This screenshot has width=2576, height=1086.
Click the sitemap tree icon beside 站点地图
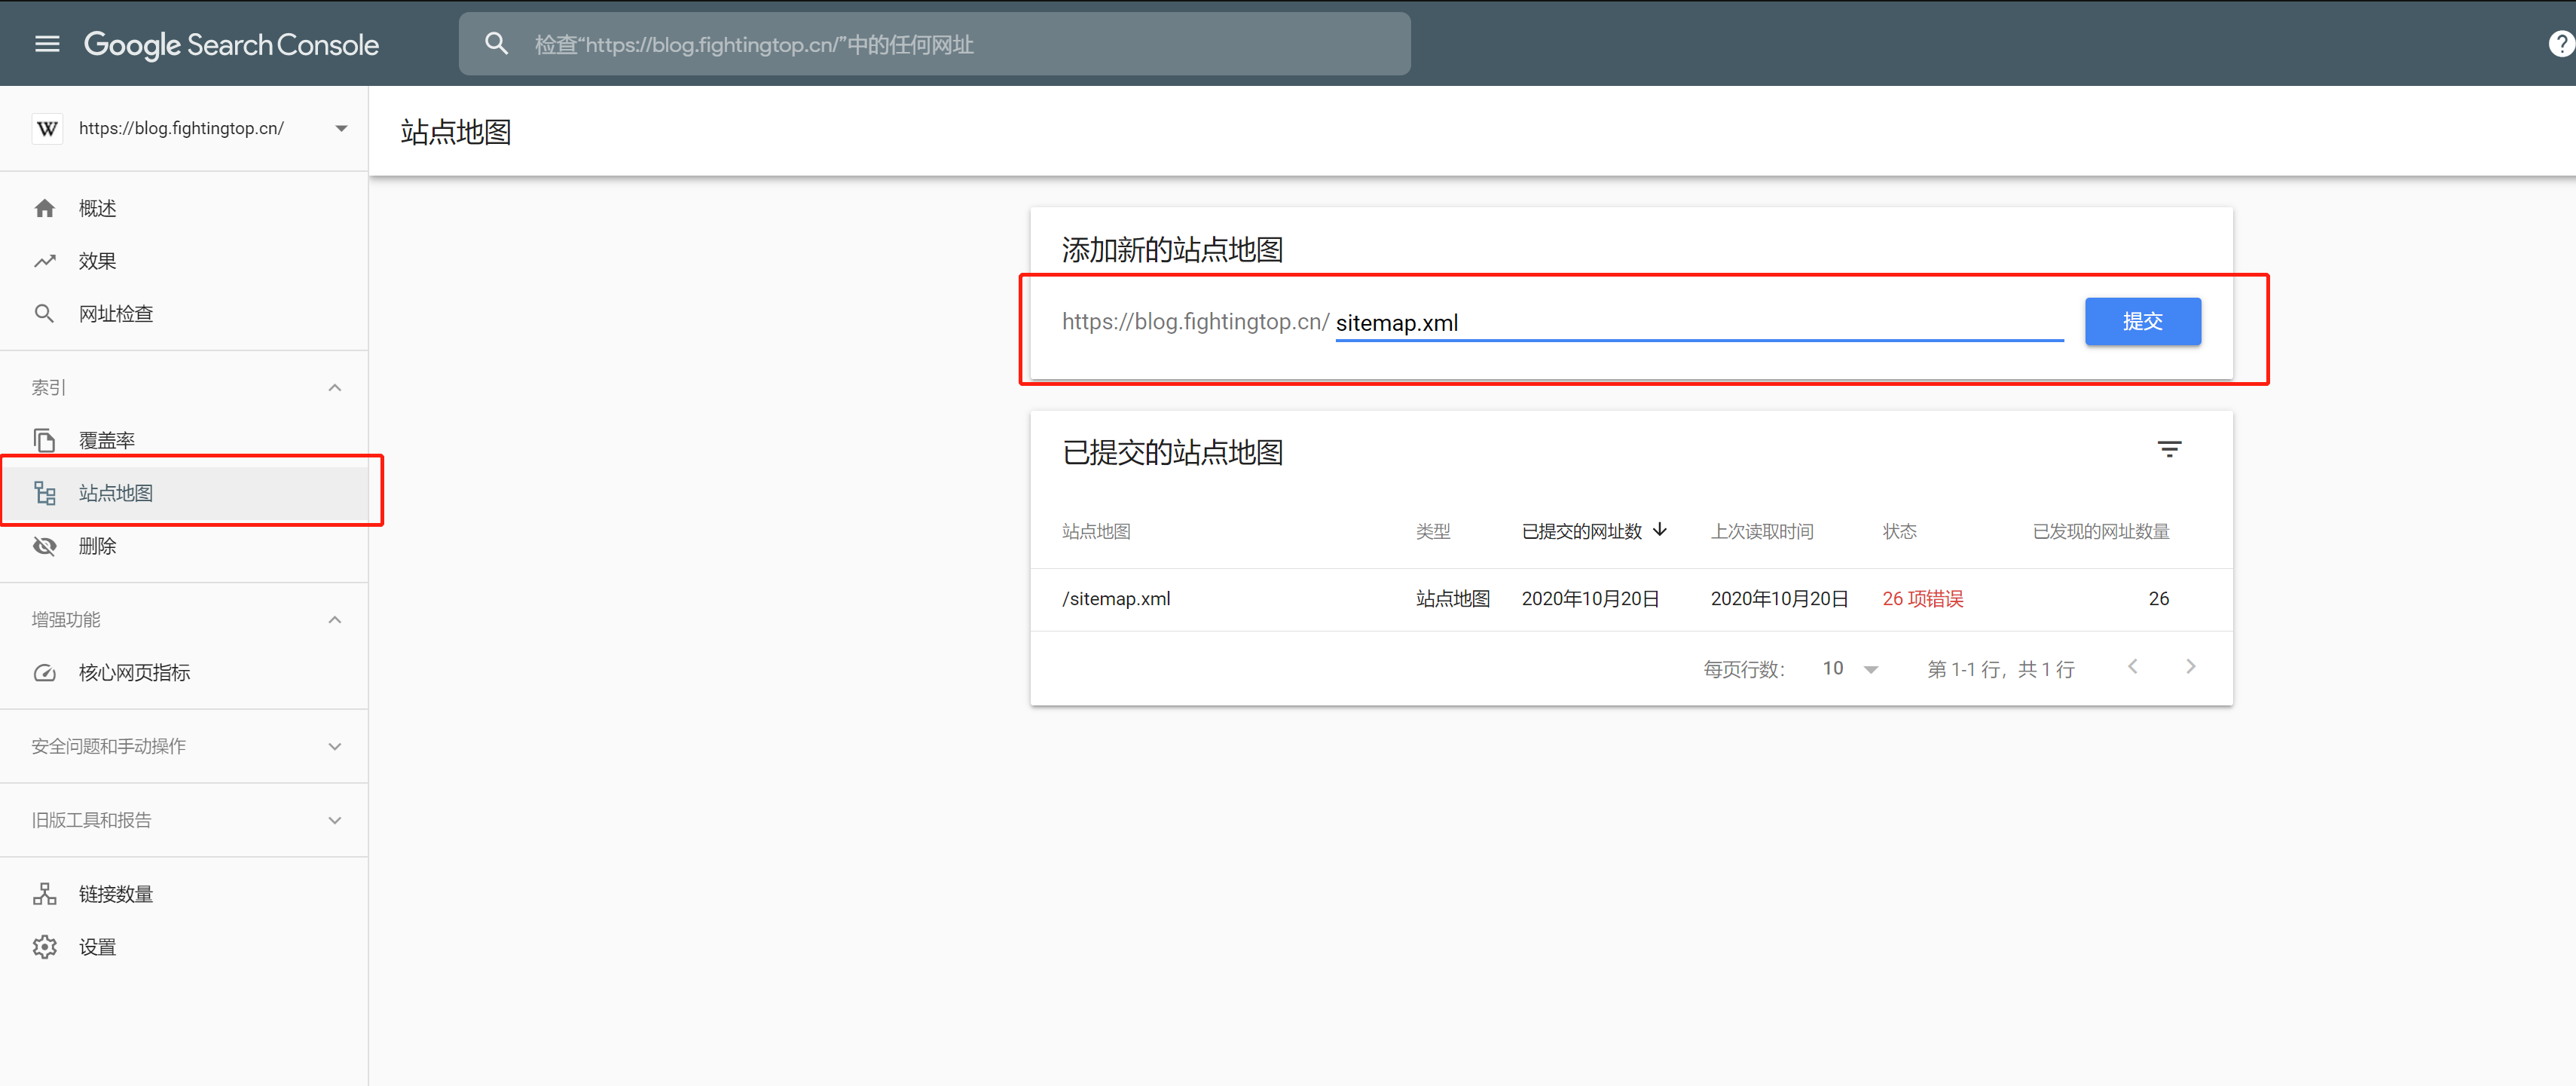(45, 493)
